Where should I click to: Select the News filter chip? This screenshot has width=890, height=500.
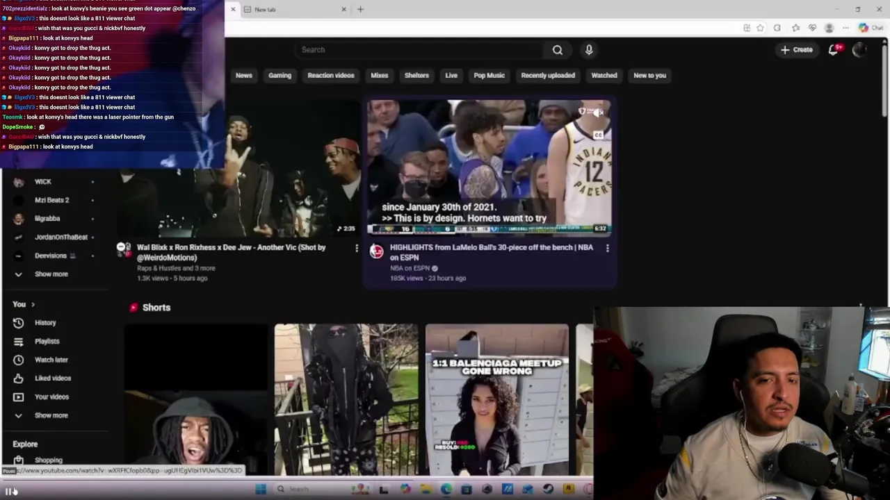pos(243,76)
